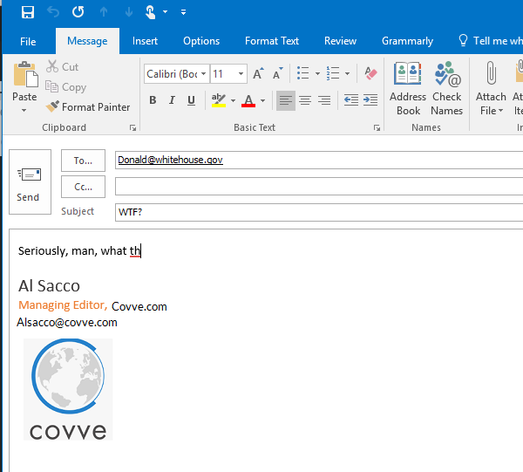Expand the Paste options dropdown
The width and height of the screenshot is (523, 472).
pos(24,109)
